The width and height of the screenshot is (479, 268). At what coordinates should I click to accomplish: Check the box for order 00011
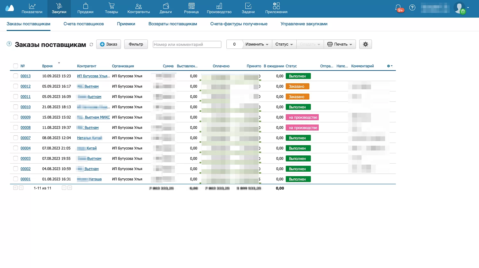click(15, 96)
